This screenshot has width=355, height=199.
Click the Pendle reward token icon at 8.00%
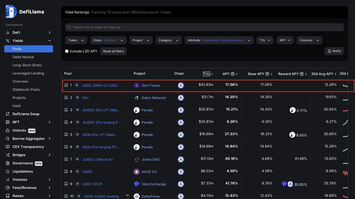[x=292, y=135]
